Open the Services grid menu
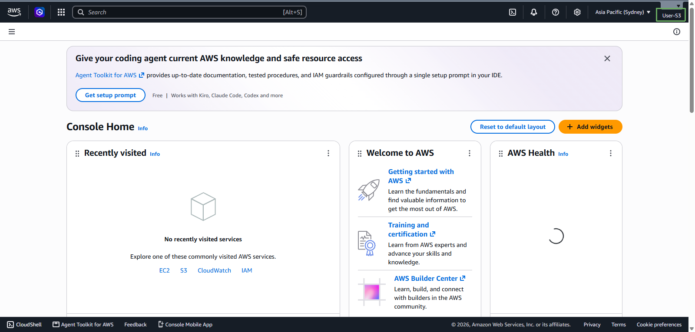 click(61, 12)
